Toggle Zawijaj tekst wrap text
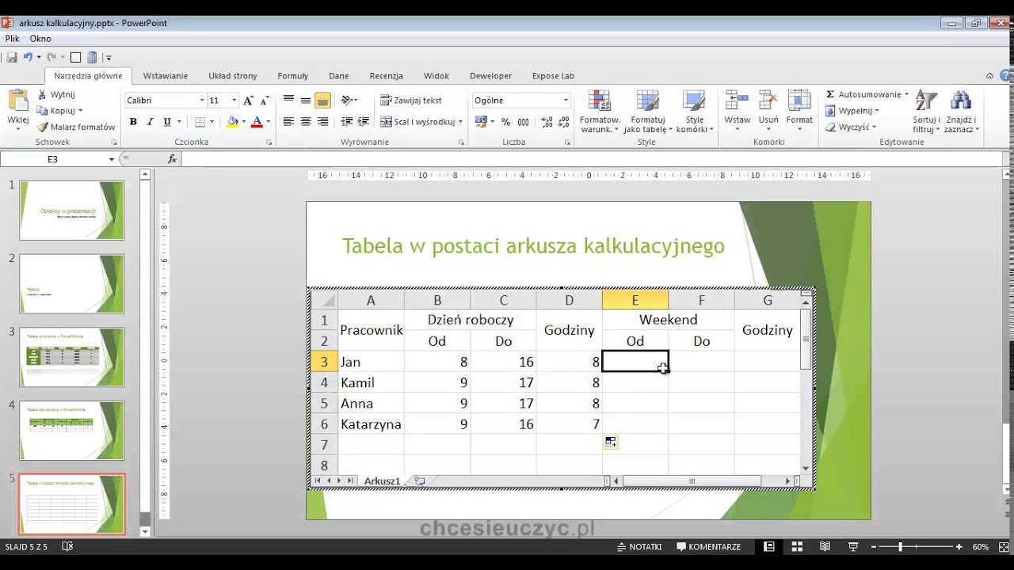Viewport: 1014px width, 570px height. (x=411, y=101)
